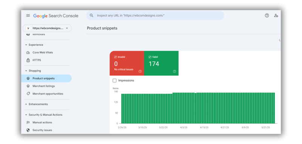Click the Merchant listings layers icon

pos(28,86)
